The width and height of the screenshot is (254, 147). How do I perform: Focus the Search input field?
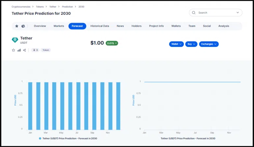[x=215, y=13]
